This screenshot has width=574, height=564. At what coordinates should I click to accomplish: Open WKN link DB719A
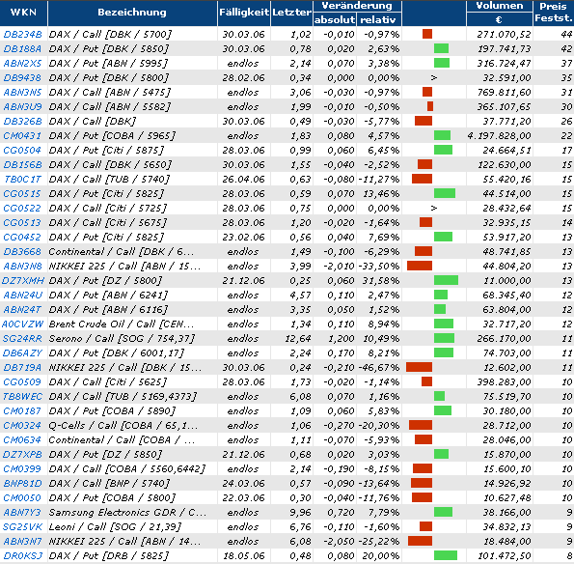[x=22, y=368]
